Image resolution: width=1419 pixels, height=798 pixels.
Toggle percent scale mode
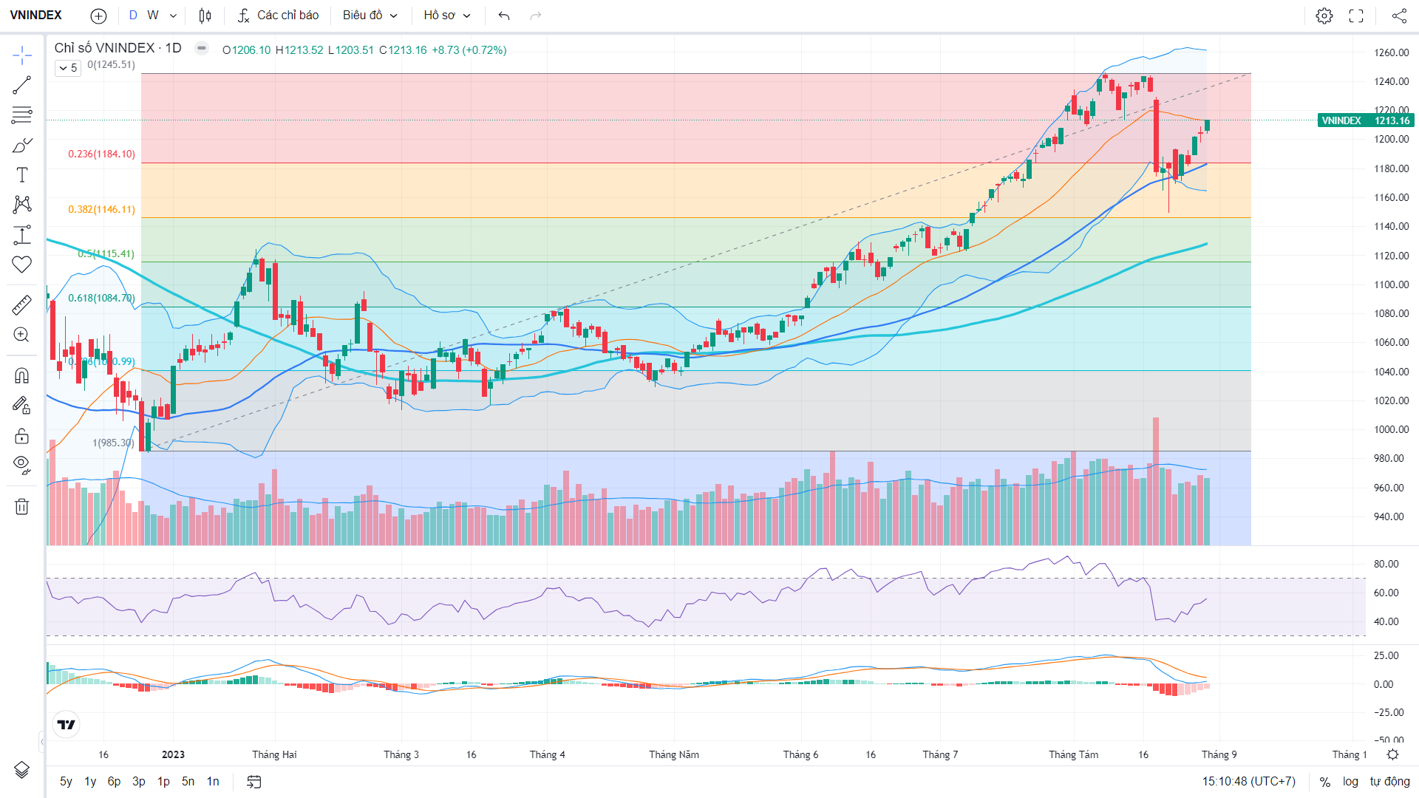pos(1325,782)
